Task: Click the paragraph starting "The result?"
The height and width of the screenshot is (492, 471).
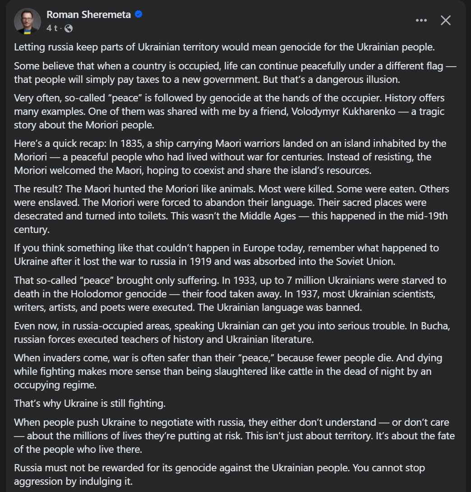Action: (x=230, y=209)
